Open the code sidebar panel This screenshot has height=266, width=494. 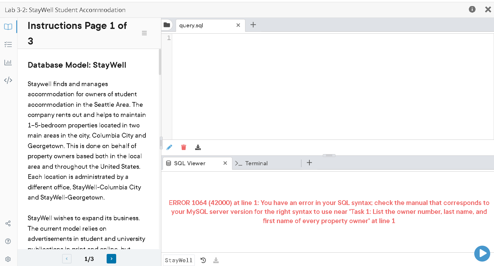pyautogui.click(x=8, y=80)
